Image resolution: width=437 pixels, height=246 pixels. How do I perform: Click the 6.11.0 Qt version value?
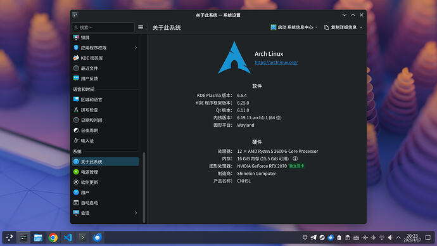point(243,110)
